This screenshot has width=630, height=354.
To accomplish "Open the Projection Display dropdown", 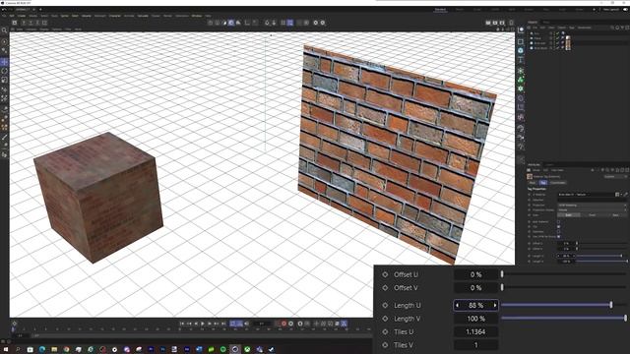I will (x=592, y=209).
